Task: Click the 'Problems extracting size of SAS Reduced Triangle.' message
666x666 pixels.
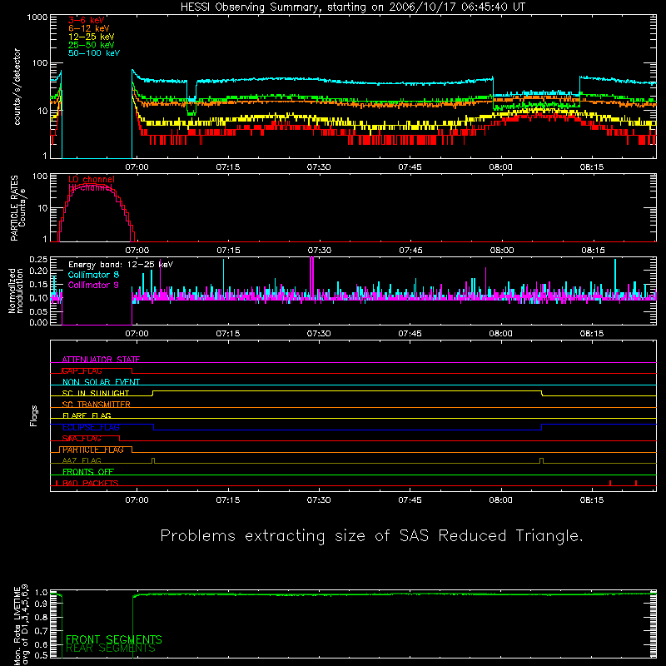Action: click(x=371, y=536)
